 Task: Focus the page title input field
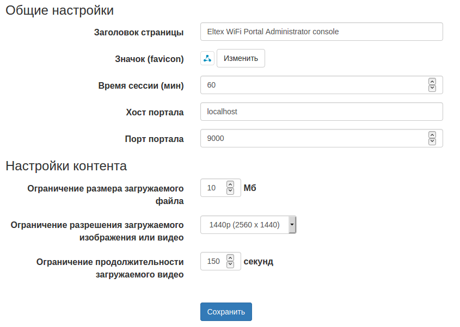321,32
